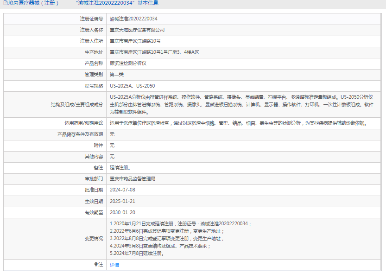The image size is (386, 273).
Task: Click the structure description starting US-2025A分析仪
Action: (241, 105)
